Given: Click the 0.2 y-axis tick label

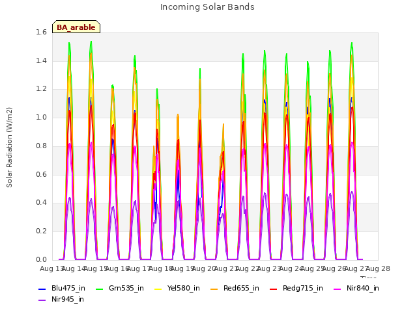Looking at the screenshot, I should (42, 231).
